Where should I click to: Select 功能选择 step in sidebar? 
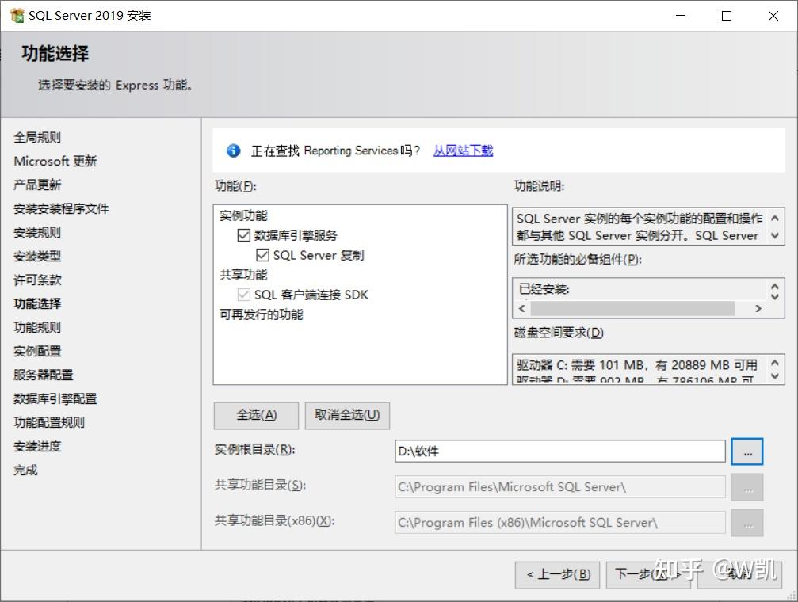[37, 304]
